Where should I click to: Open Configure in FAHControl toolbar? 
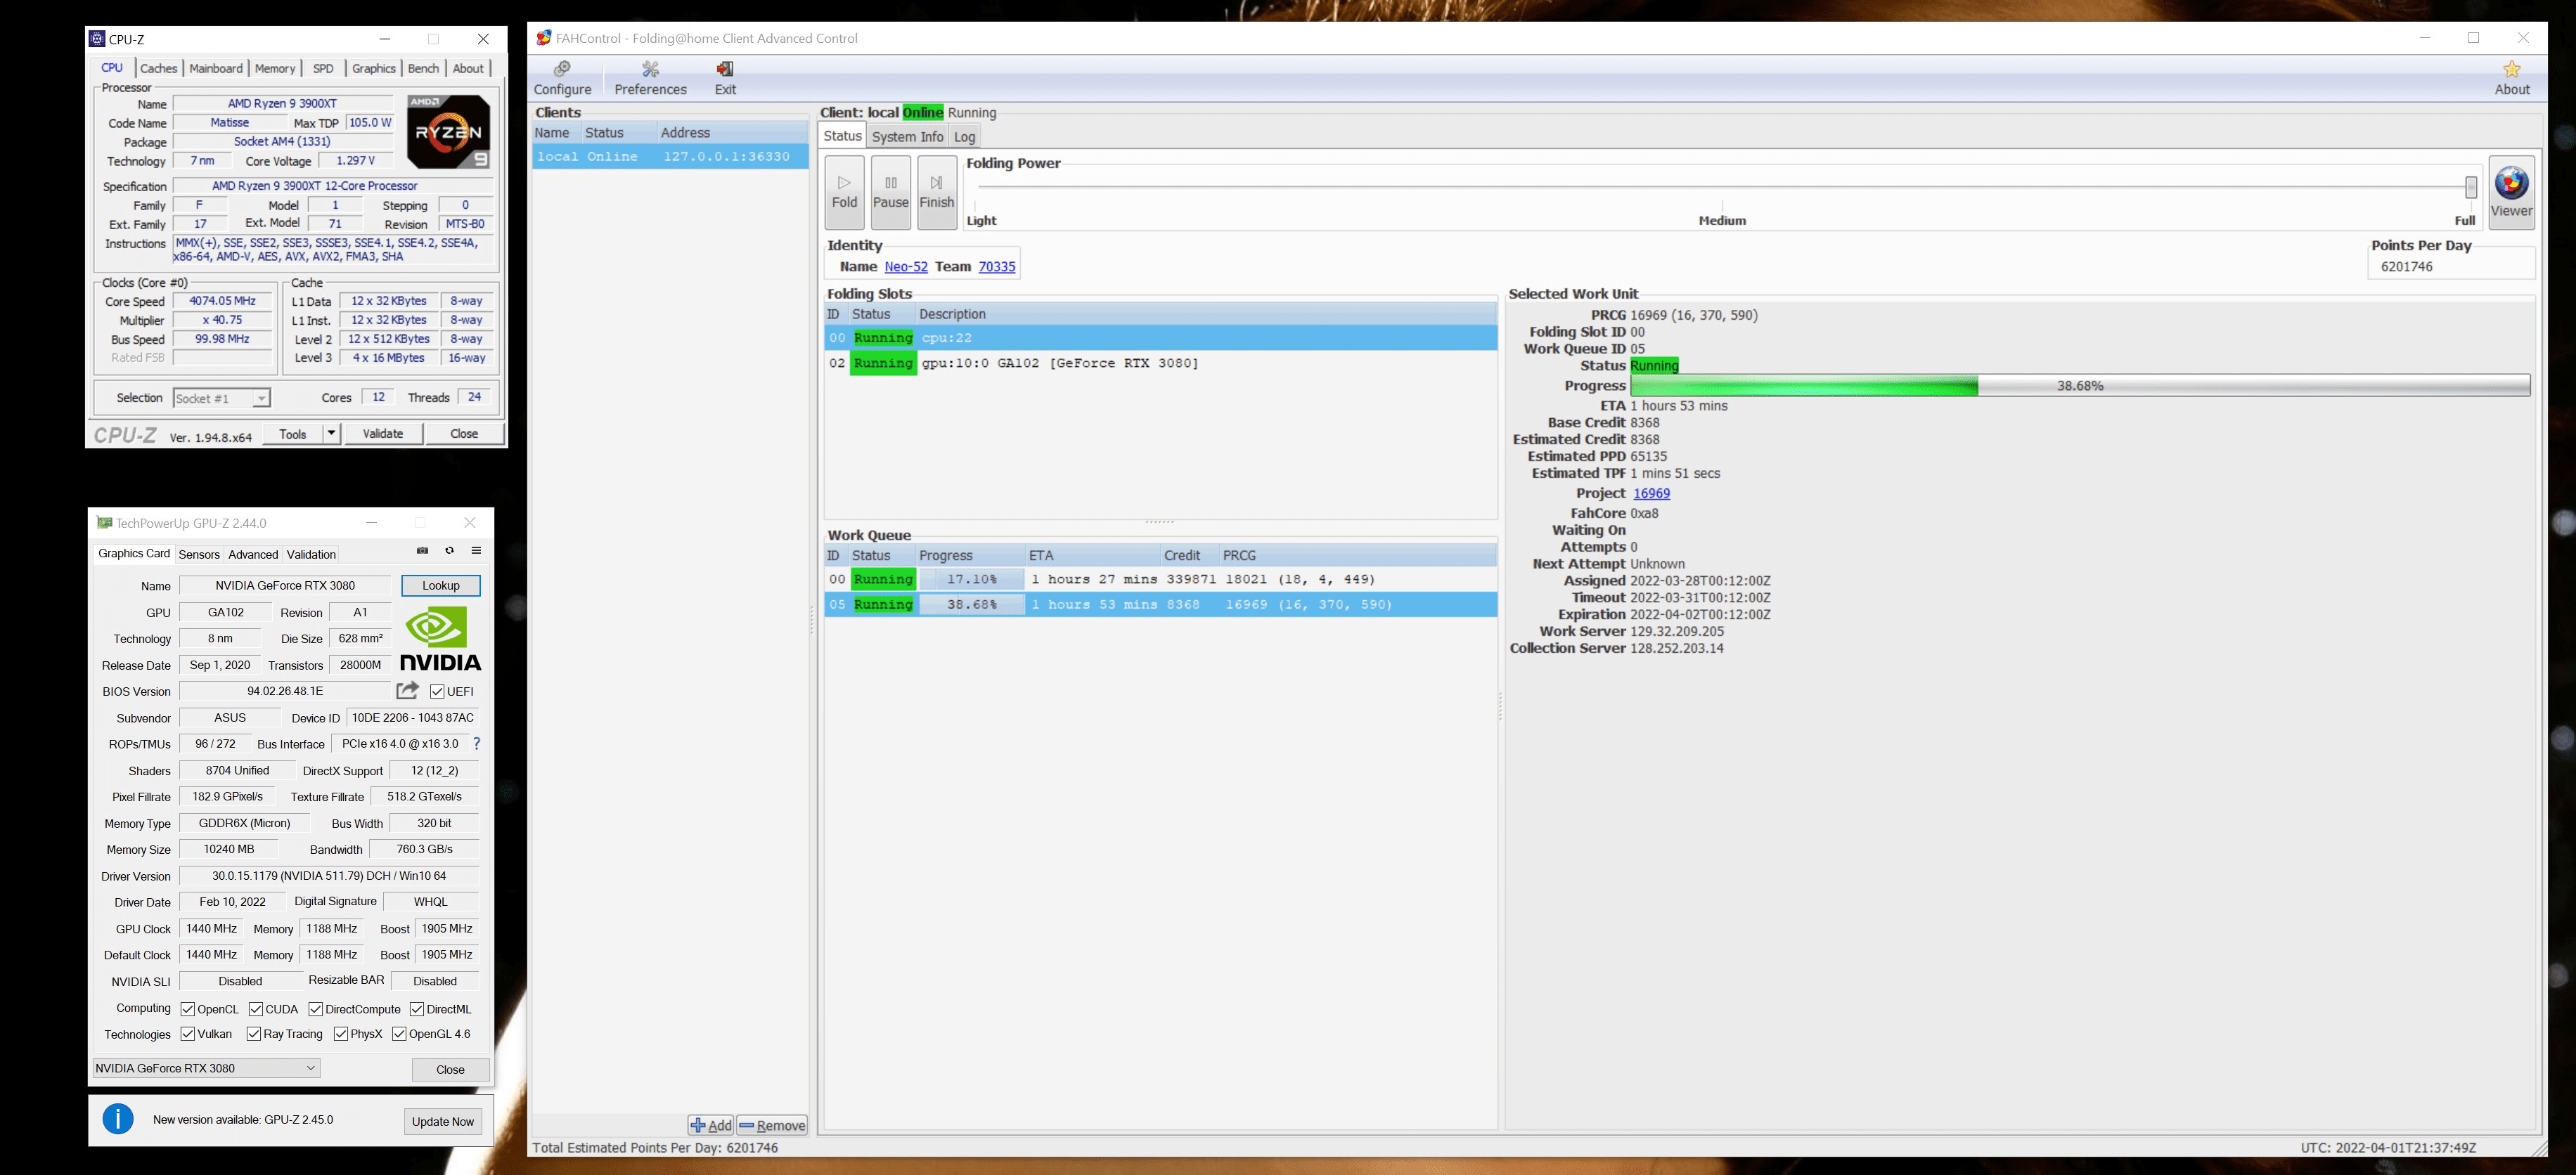pos(562,78)
